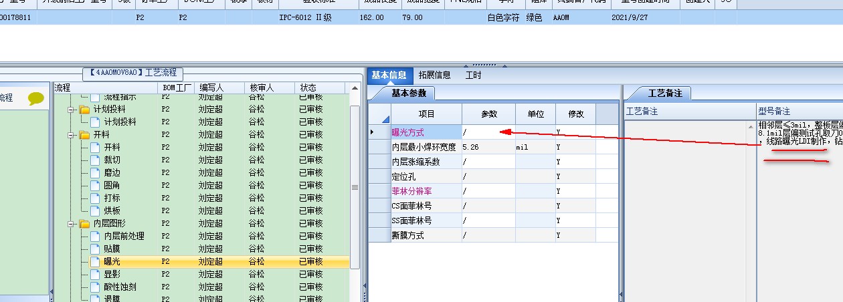Click the document icon of 裁切 step
843x302 pixels.
94,160
